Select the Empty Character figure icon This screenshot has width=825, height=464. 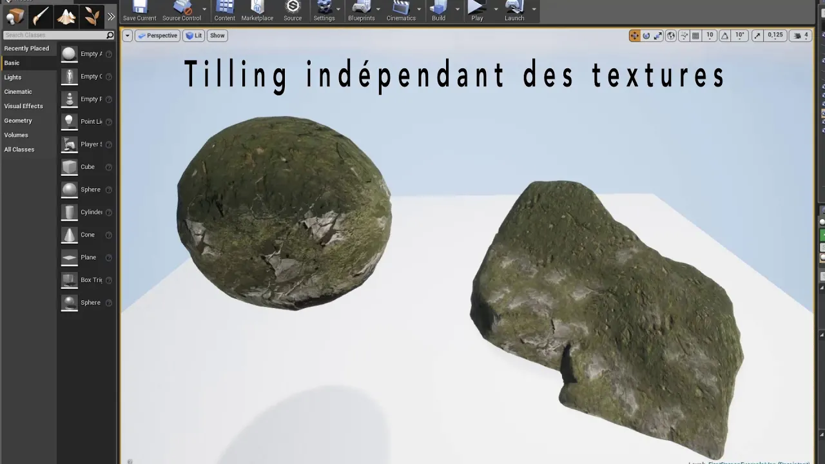coord(69,77)
